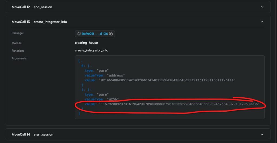Image resolution: width=277 pixels, height=143 pixels.
Task: Collapse the arguments array caret after bracket
Action: pos(82,61)
